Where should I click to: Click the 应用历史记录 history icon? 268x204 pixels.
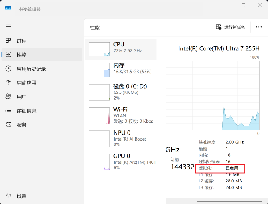pos(8,69)
